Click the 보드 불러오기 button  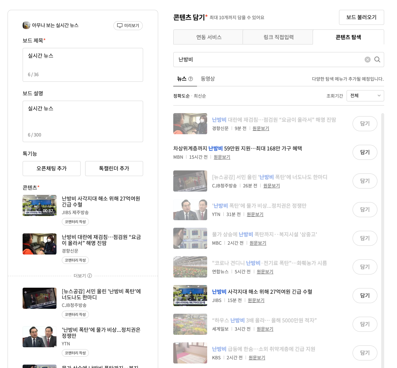(x=361, y=17)
